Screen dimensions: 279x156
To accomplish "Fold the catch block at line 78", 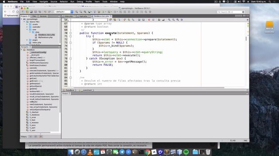I will pos(71,58).
